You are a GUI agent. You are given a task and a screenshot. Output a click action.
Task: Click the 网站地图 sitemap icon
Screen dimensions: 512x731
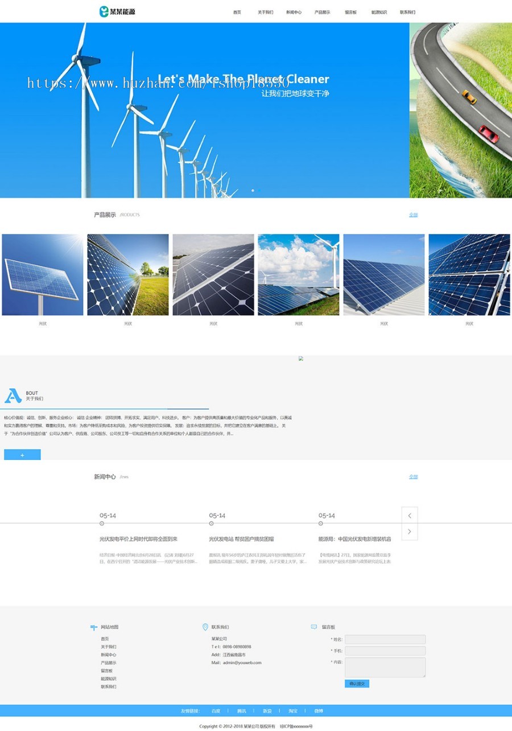94,627
